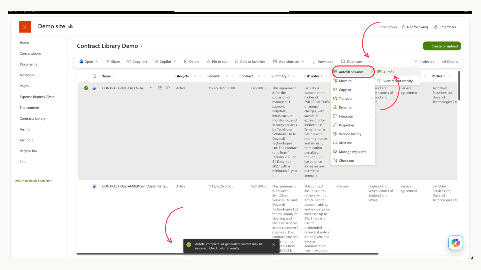Open Contracts Library navigation link
481x270 pixels.
[33, 118]
